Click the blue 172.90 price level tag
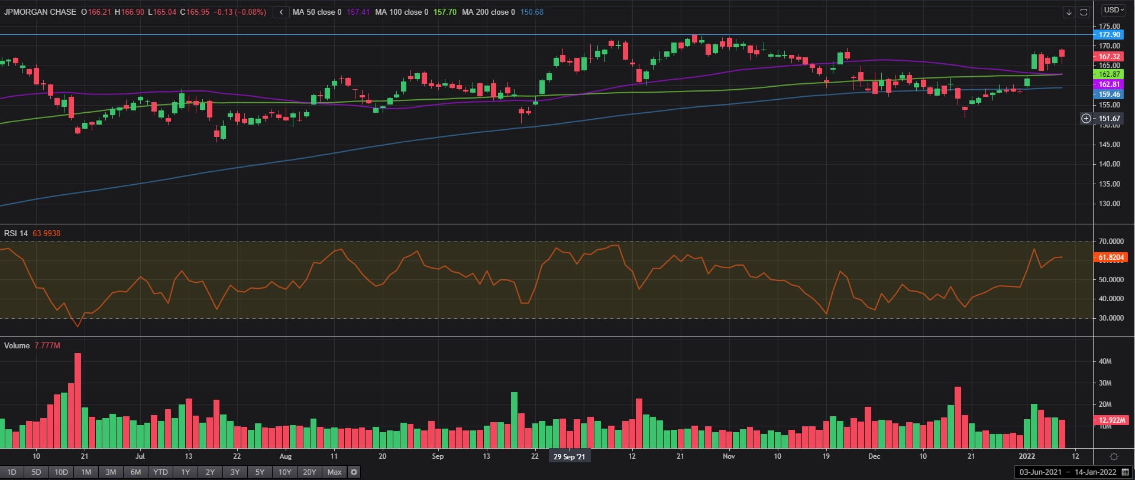Screen dimensions: 1135x480 tap(1109, 35)
